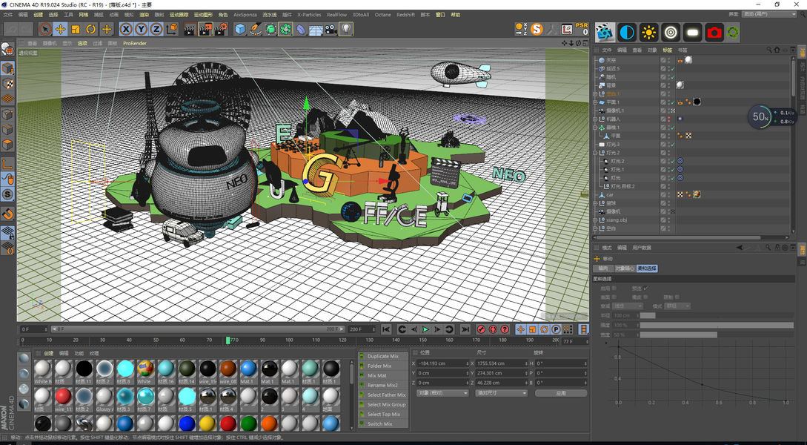807x445 pixels.
Task: Open the spline pen tool
Action: pos(255,29)
